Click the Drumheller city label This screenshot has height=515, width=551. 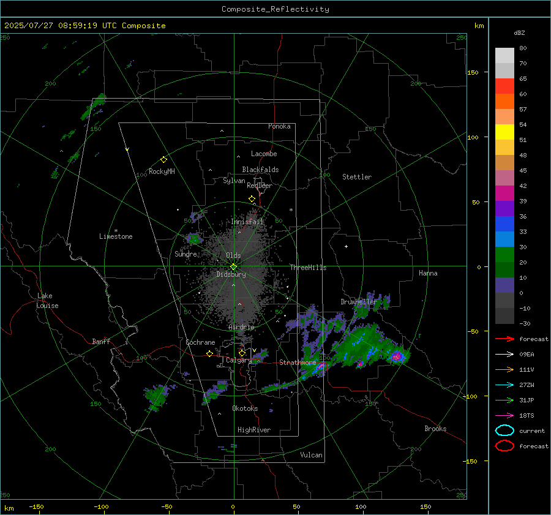(359, 302)
